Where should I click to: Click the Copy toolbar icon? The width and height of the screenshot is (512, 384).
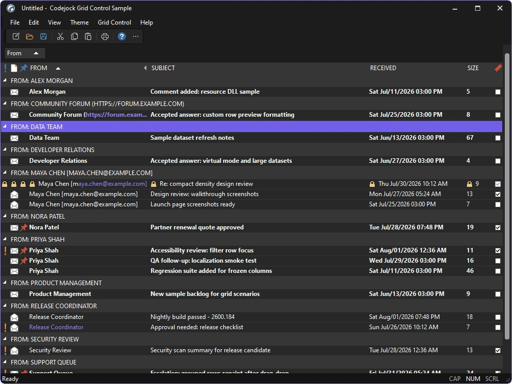coord(74,36)
